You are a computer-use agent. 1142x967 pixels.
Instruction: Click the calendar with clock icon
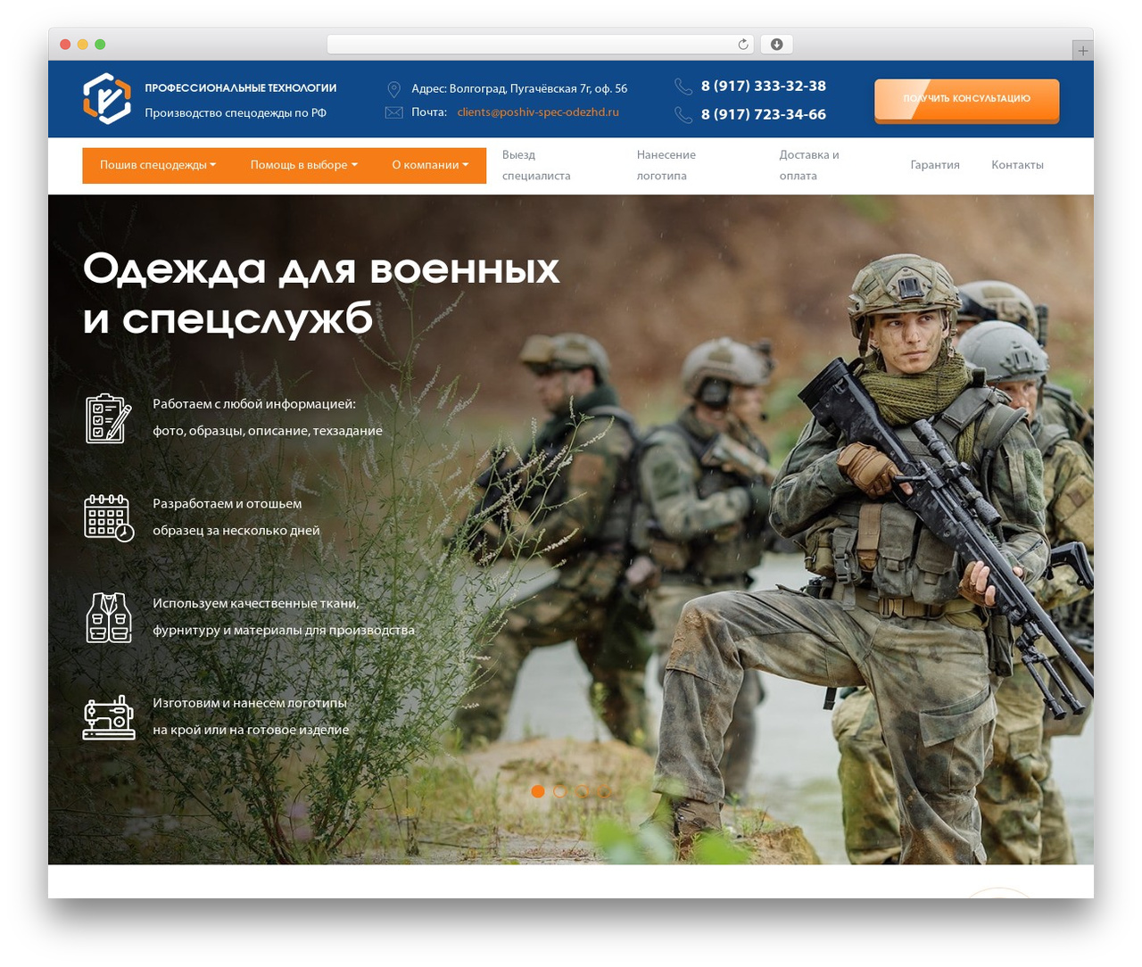tap(109, 517)
